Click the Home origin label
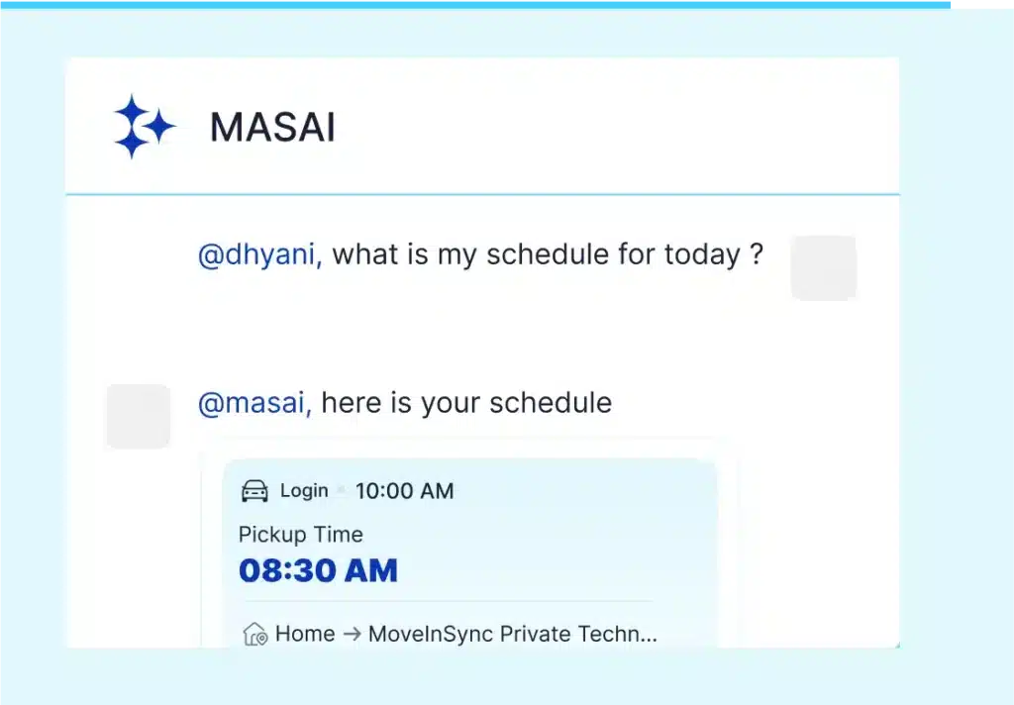This screenshot has height=705, width=1014. pos(305,634)
